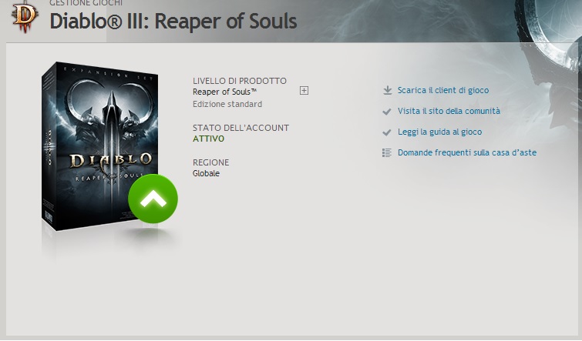
Task: Click the checkmark icon beside Leggi la guida
Action: (387, 132)
